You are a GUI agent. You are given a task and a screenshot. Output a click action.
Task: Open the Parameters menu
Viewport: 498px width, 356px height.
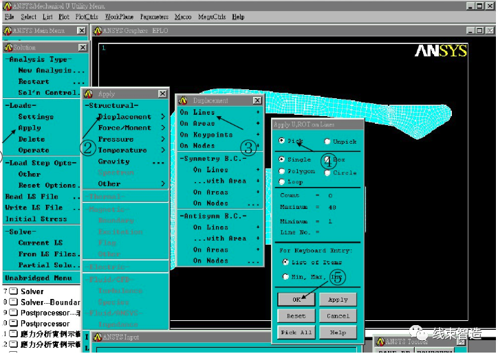[154, 16]
